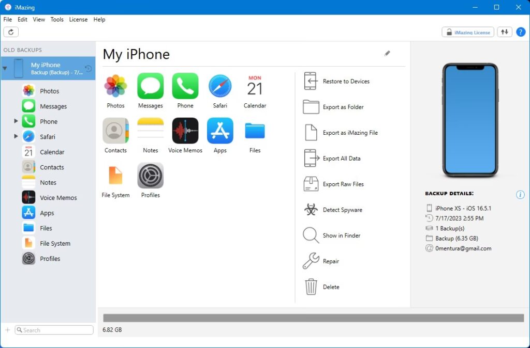The image size is (530, 348).
Task: Click the Detect Spyware biohazard icon
Action: (x=311, y=210)
